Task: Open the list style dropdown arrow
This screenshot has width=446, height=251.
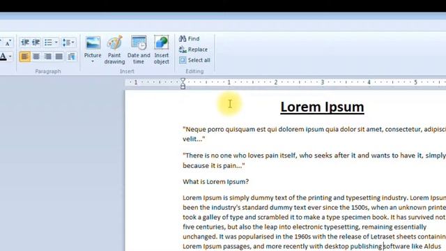Action: click(x=56, y=43)
